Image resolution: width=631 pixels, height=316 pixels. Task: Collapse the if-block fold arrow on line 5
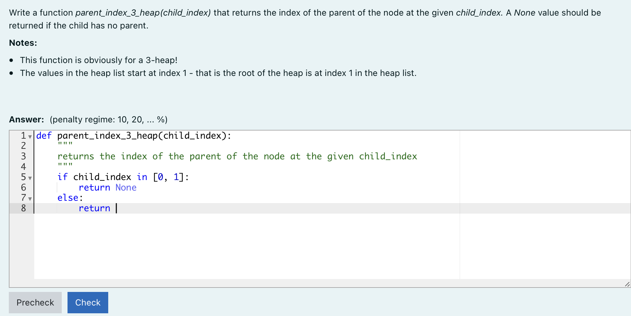30,178
